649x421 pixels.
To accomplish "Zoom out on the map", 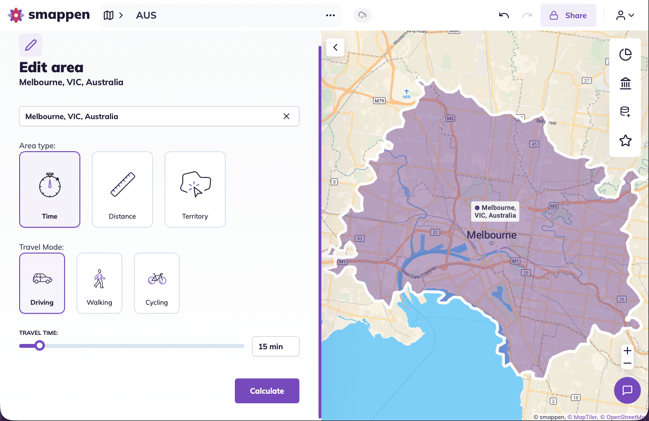I will pos(628,364).
